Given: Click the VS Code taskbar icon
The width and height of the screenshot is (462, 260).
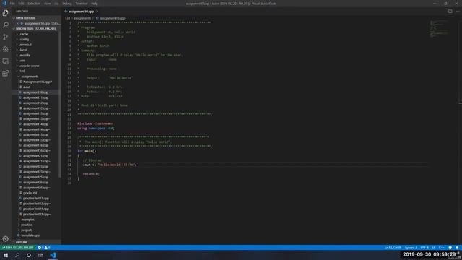Looking at the screenshot, I should (53, 255).
